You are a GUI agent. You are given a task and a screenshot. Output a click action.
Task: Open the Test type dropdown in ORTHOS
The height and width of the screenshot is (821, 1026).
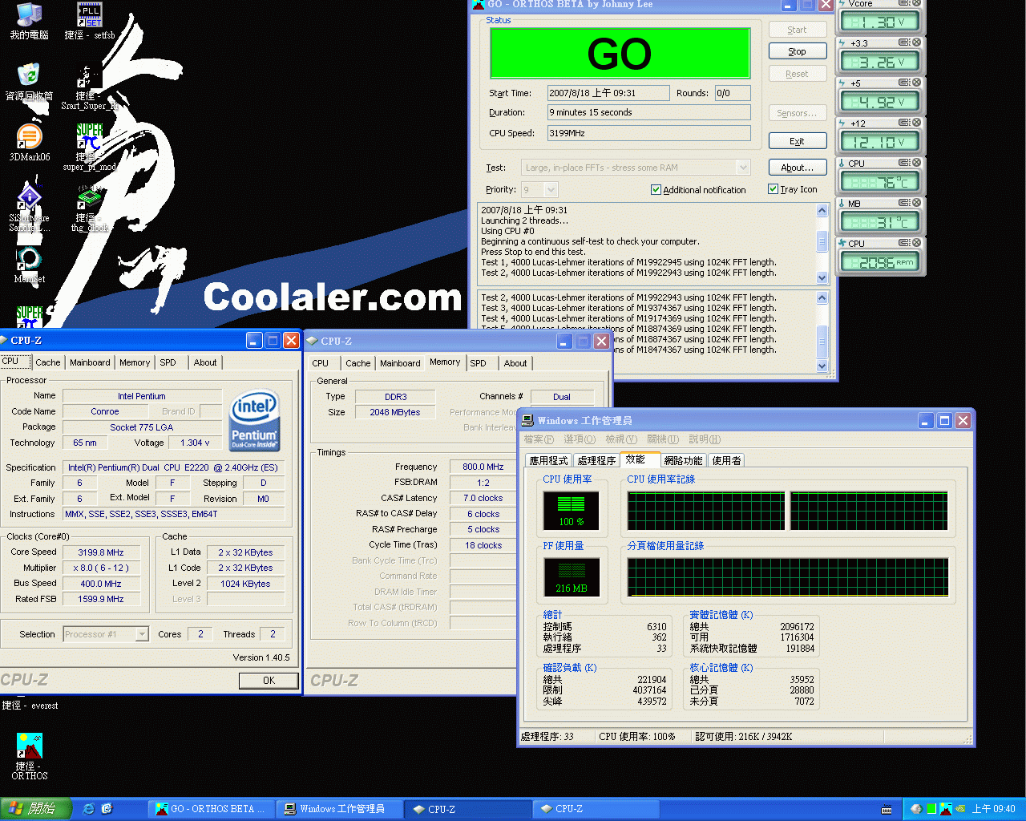743,168
